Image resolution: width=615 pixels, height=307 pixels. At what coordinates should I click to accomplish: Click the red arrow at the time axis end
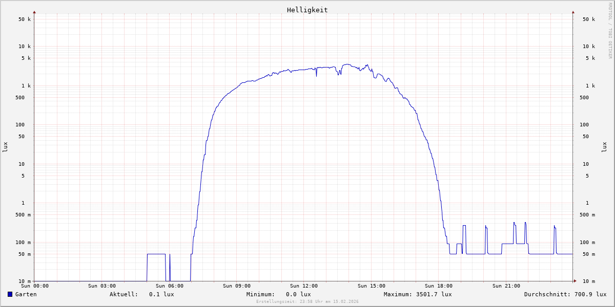pos(575,281)
